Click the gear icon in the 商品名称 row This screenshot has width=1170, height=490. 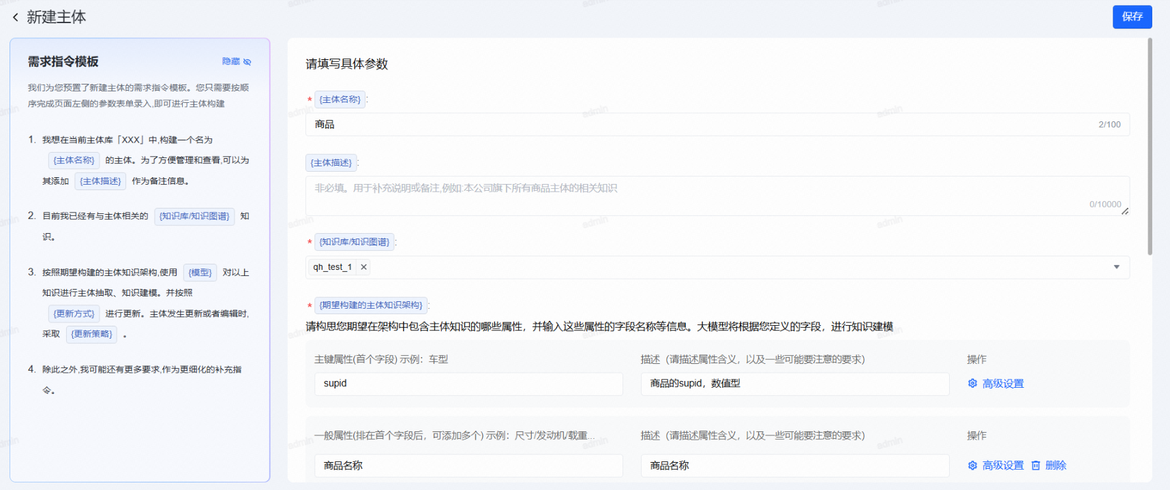point(972,465)
